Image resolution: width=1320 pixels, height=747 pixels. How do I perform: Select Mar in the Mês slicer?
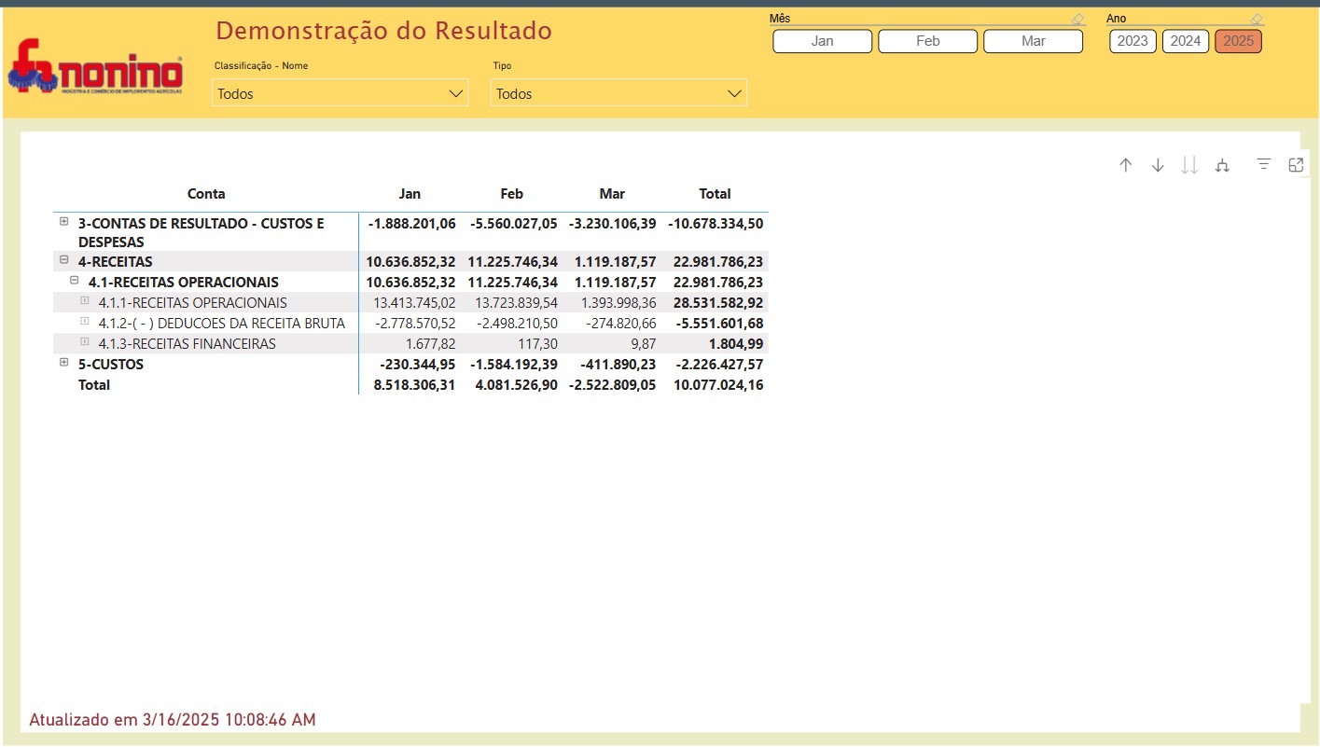[1034, 41]
